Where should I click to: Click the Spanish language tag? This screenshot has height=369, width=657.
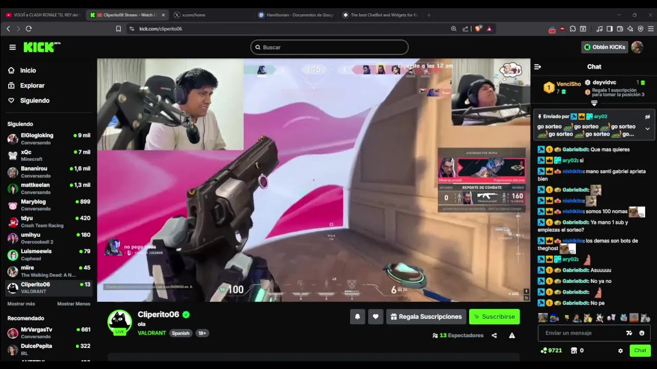click(181, 333)
